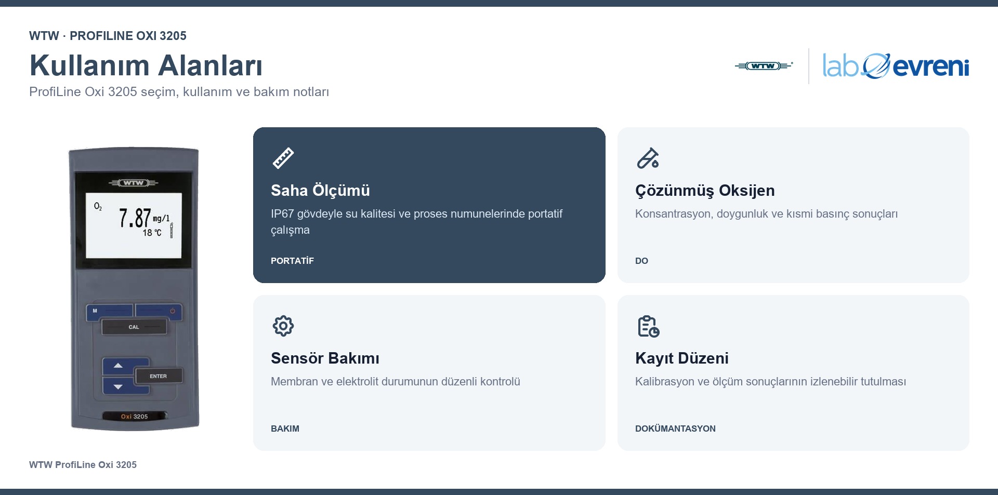Click the WTW · PROFILINE OXI 3205 overline text

[x=108, y=36]
